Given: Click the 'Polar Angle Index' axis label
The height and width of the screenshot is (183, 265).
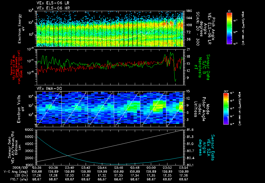Looking at the screenshot, I should coord(202,109).
